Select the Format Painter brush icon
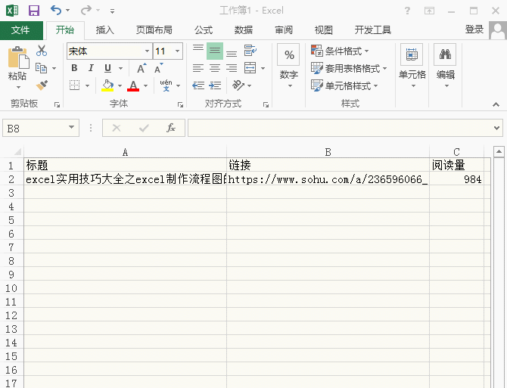507x388 pixels. 42,85
